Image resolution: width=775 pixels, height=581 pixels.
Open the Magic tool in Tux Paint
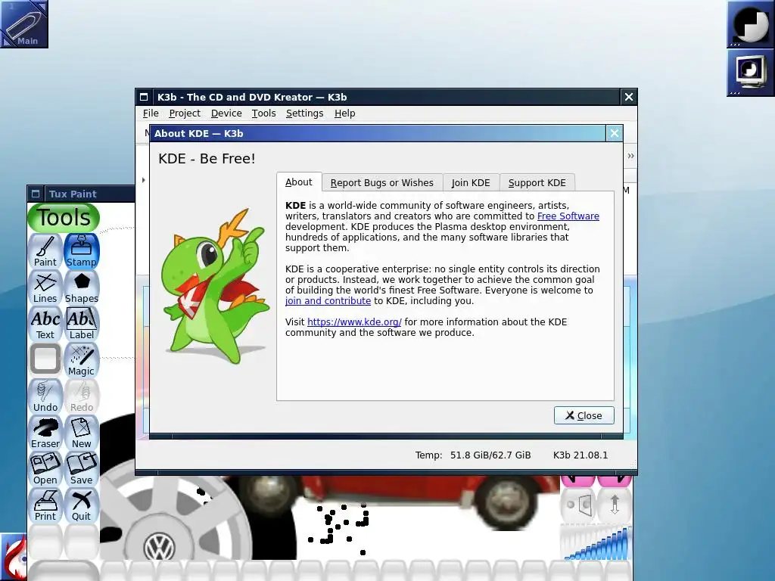(82, 360)
